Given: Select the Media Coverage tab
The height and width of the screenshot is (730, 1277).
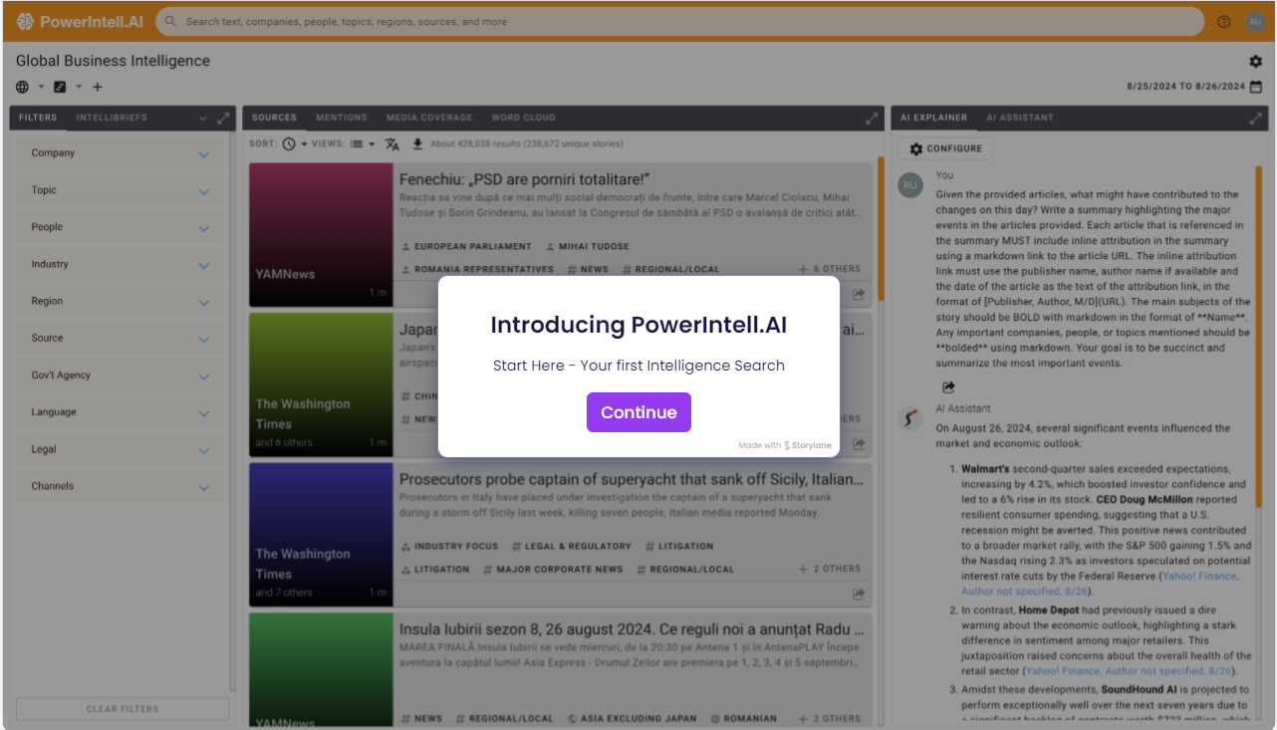Looking at the screenshot, I should coord(429,118).
